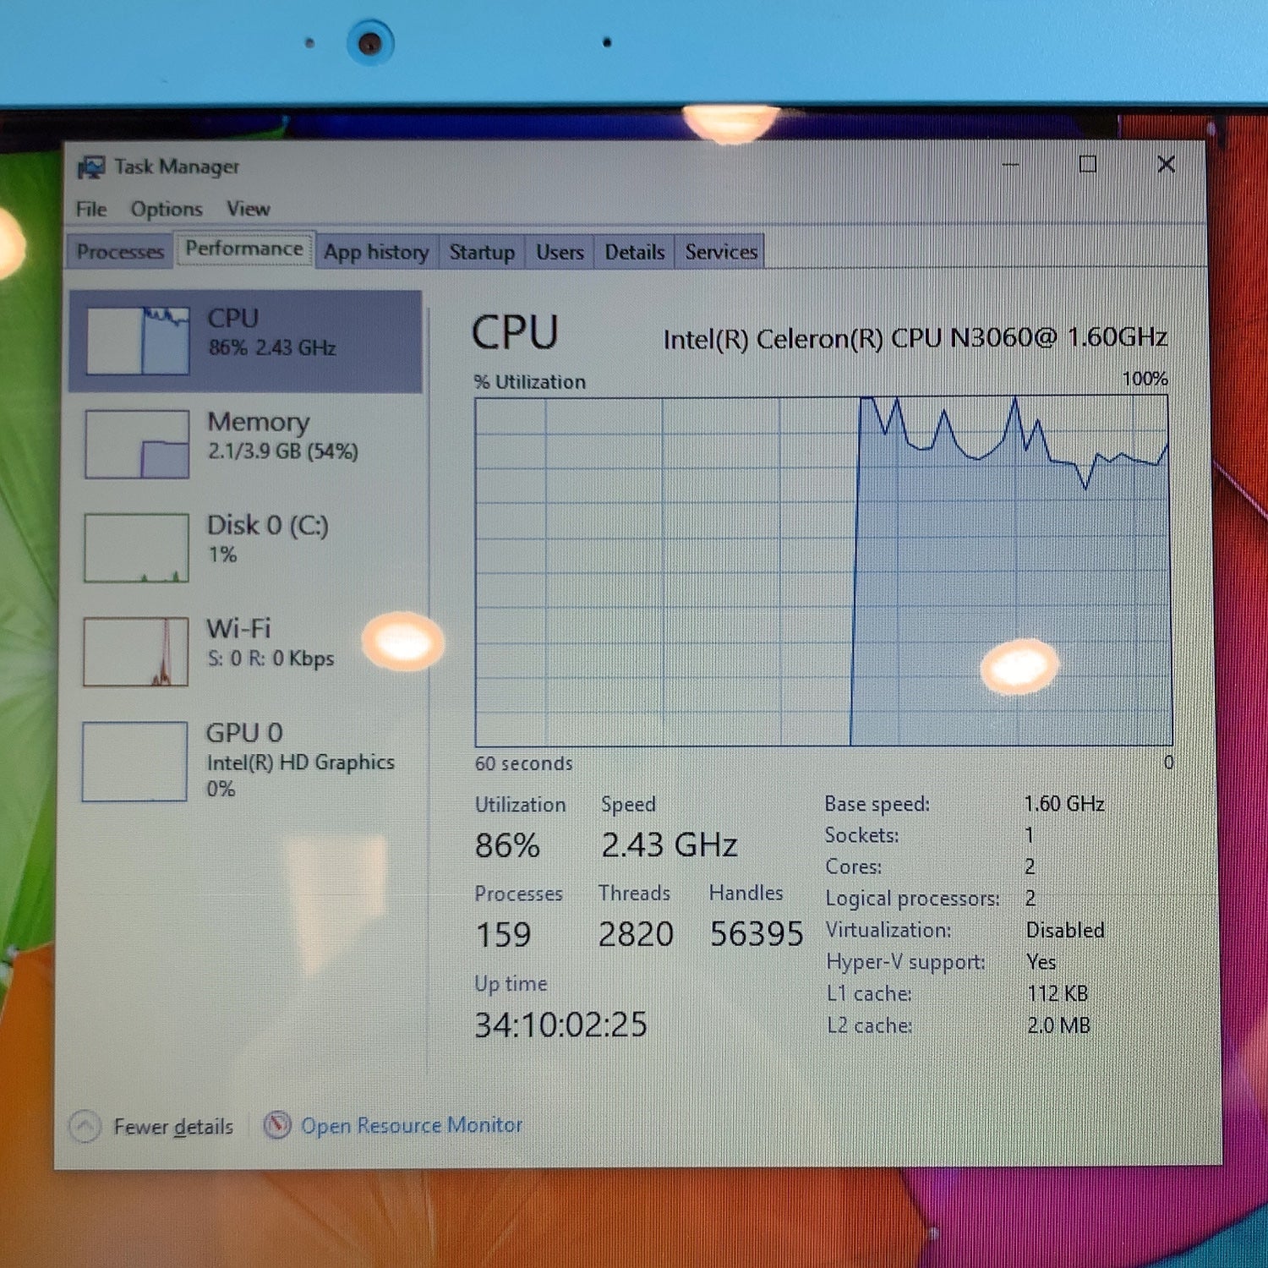Viewport: 1268px width, 1268px height.
Task: Click the large speed value '2.43 GHz'
Action: pyautogui.click(x=670, y=844)
